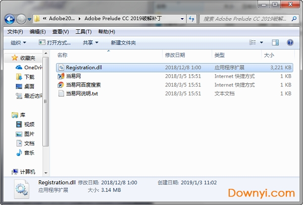Select the 当易网 file name
Viewport: 303px width, 205px height.
pyautogui.click(x=73, y=76)
